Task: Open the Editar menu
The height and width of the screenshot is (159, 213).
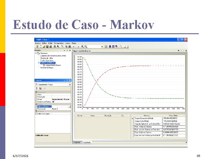Action: click(44, 43)
